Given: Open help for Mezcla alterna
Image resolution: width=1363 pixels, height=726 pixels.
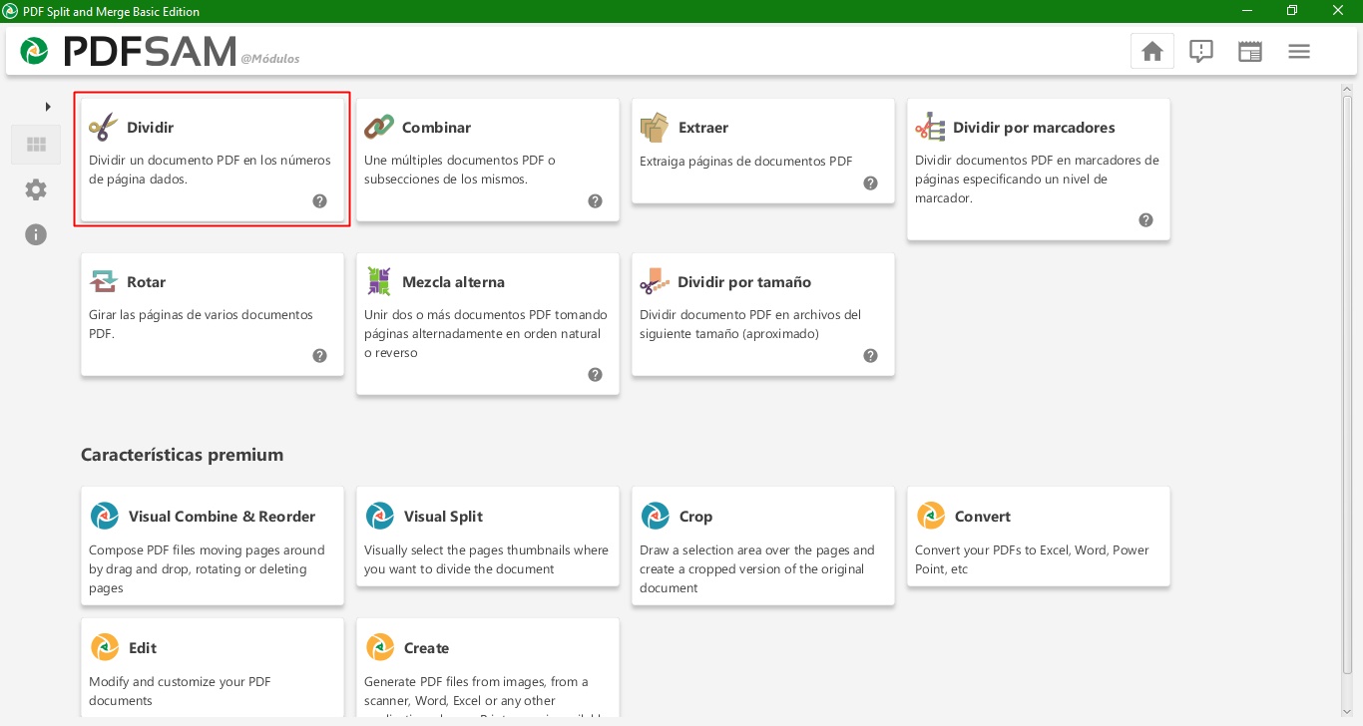Looking at the screenshot, I should 595,374.
